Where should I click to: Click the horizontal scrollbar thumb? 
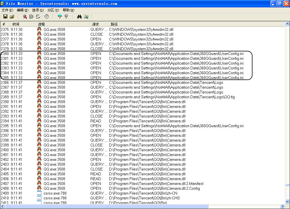106,206
